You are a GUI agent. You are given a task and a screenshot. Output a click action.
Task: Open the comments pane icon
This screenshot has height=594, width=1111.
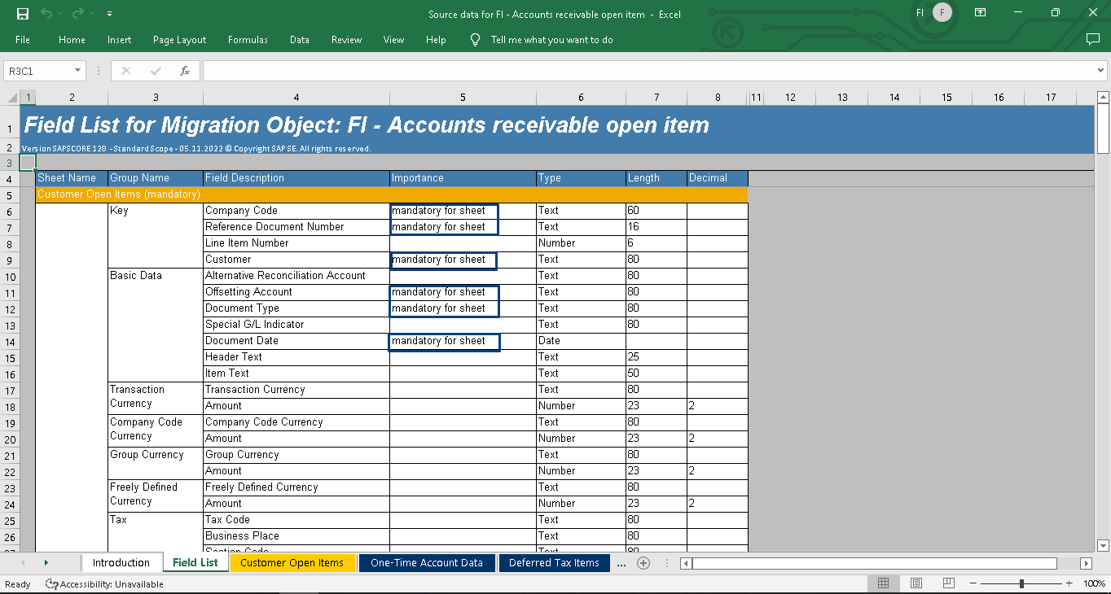tap(1093, 39)
